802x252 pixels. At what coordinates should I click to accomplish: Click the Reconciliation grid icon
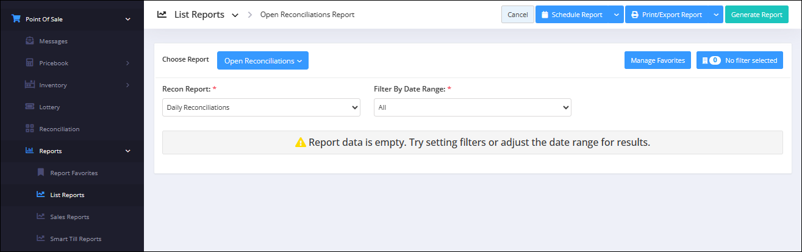30,129
